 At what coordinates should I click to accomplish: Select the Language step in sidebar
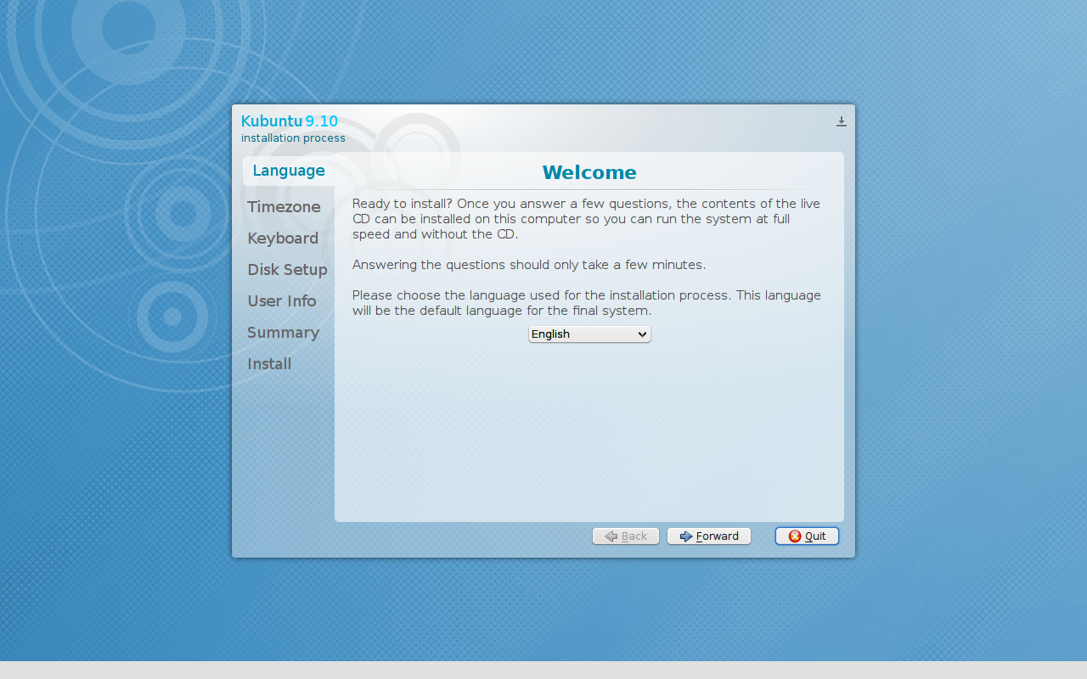(289, 171)
